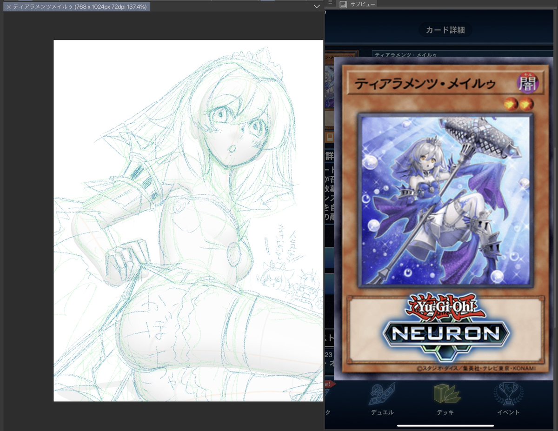Viewport: 558px width, 431px height.
Task: Click the card's level stars
Action: 518,105
